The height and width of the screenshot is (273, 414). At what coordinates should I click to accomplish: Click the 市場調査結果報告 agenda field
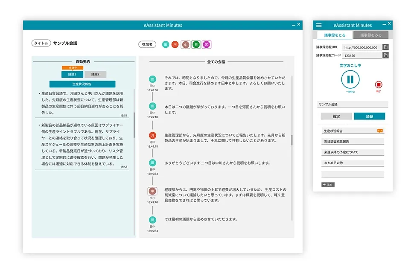pyautogui.click(x=353, y=142)
